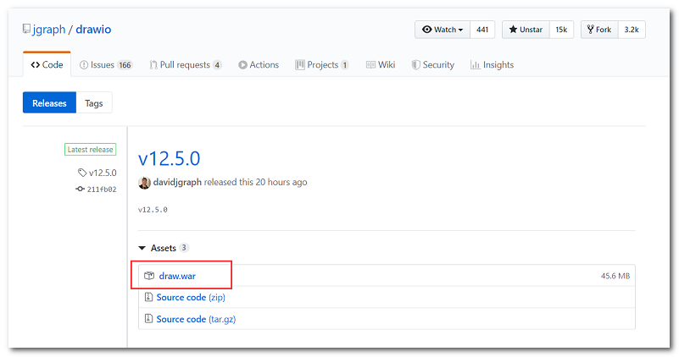Click the v12.5.0 release description text
This screenshot has width=679, height=357.
pyautogui.click(x=153, y=210)
